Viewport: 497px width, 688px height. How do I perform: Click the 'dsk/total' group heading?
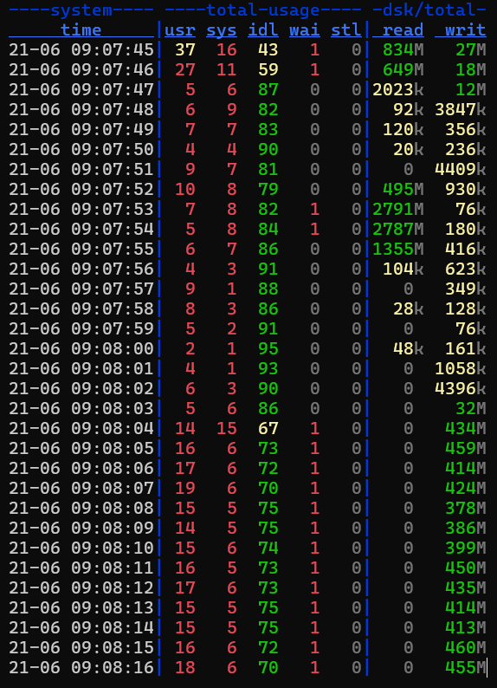(x=429, y=10)
